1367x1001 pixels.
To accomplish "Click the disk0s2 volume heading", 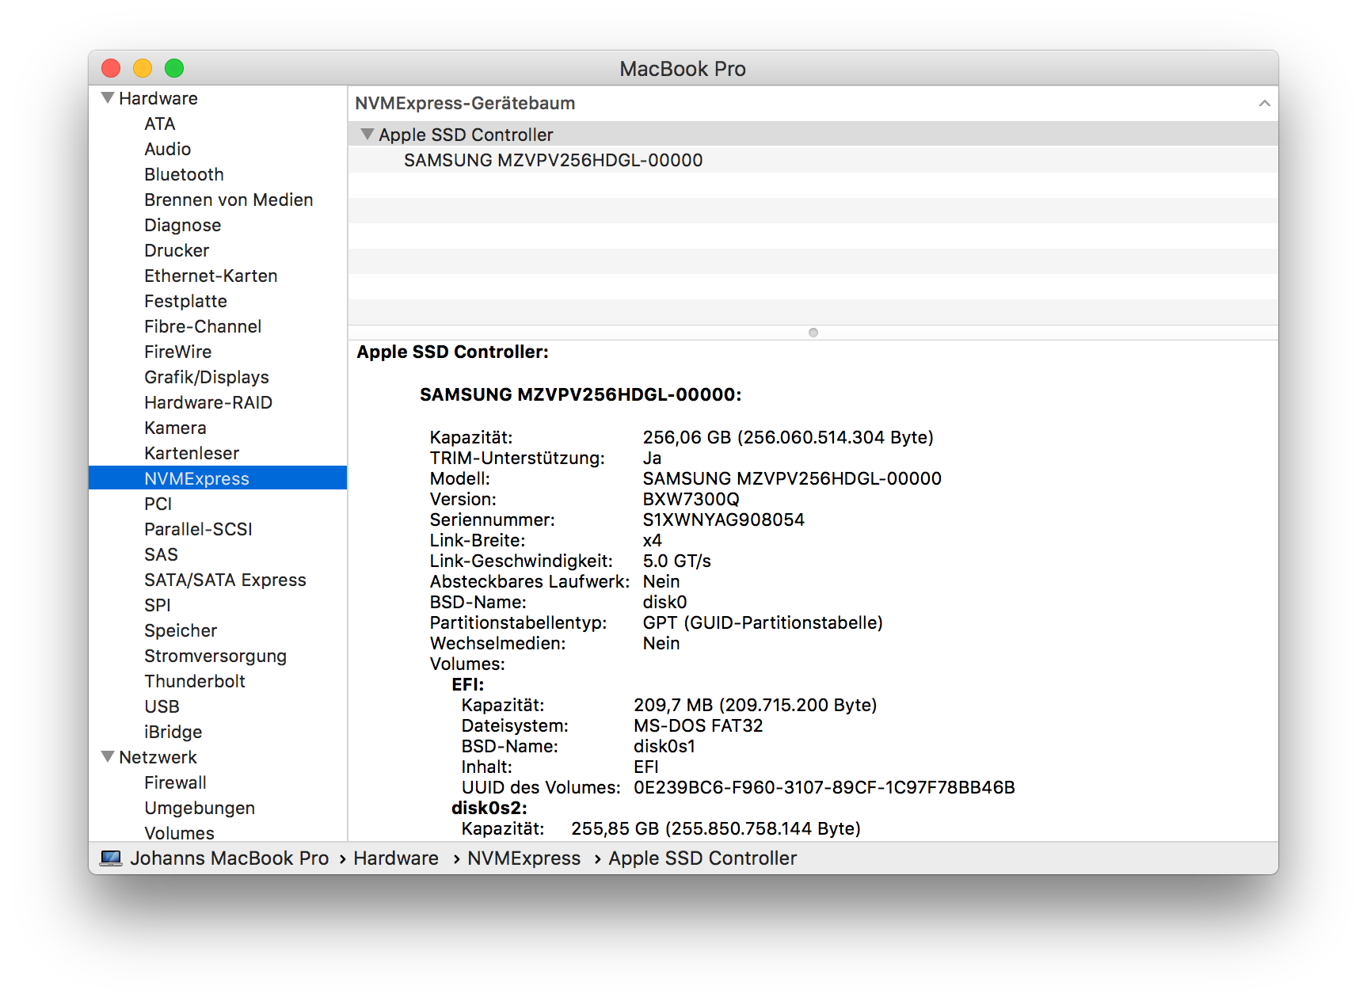I will click(x=489, y=808).
